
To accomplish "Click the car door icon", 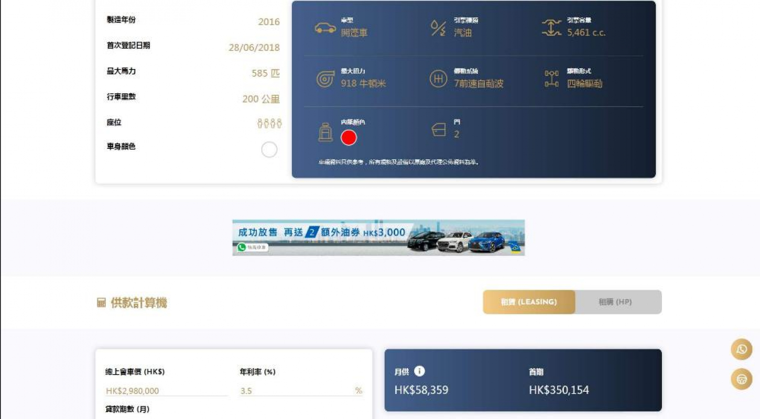I will coord(438,130).
